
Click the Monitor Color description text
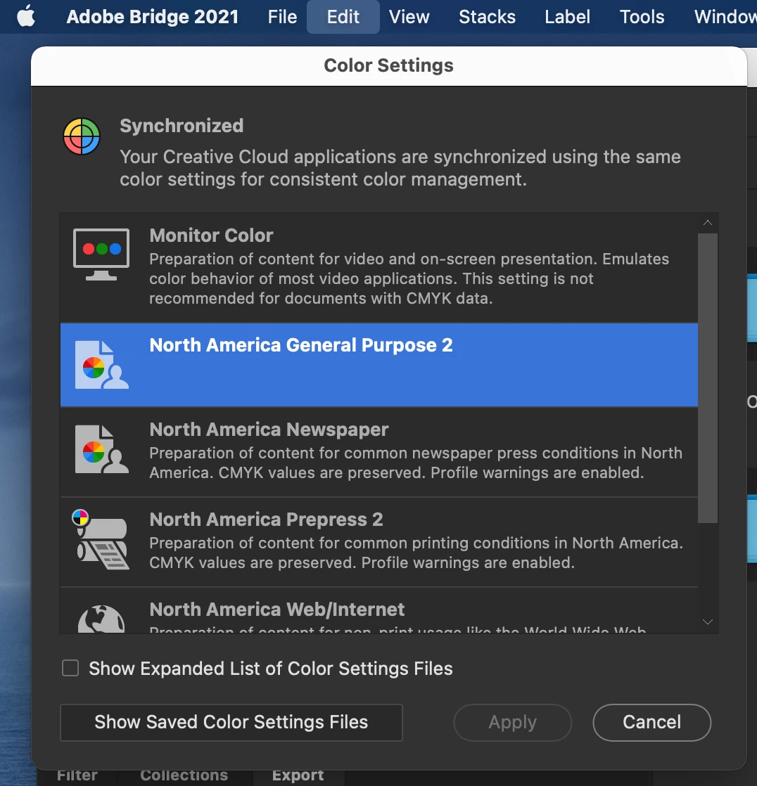409,278
